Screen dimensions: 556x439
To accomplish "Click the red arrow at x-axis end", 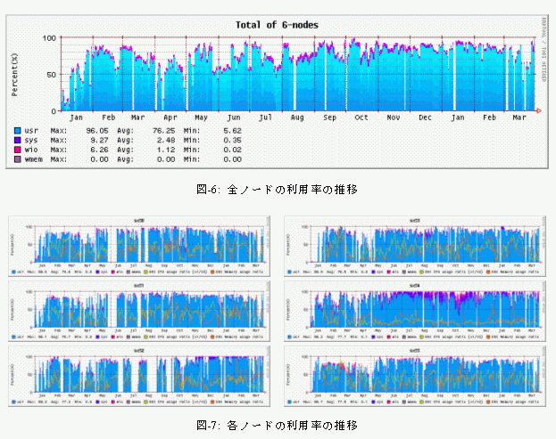I will pos(537,110).
